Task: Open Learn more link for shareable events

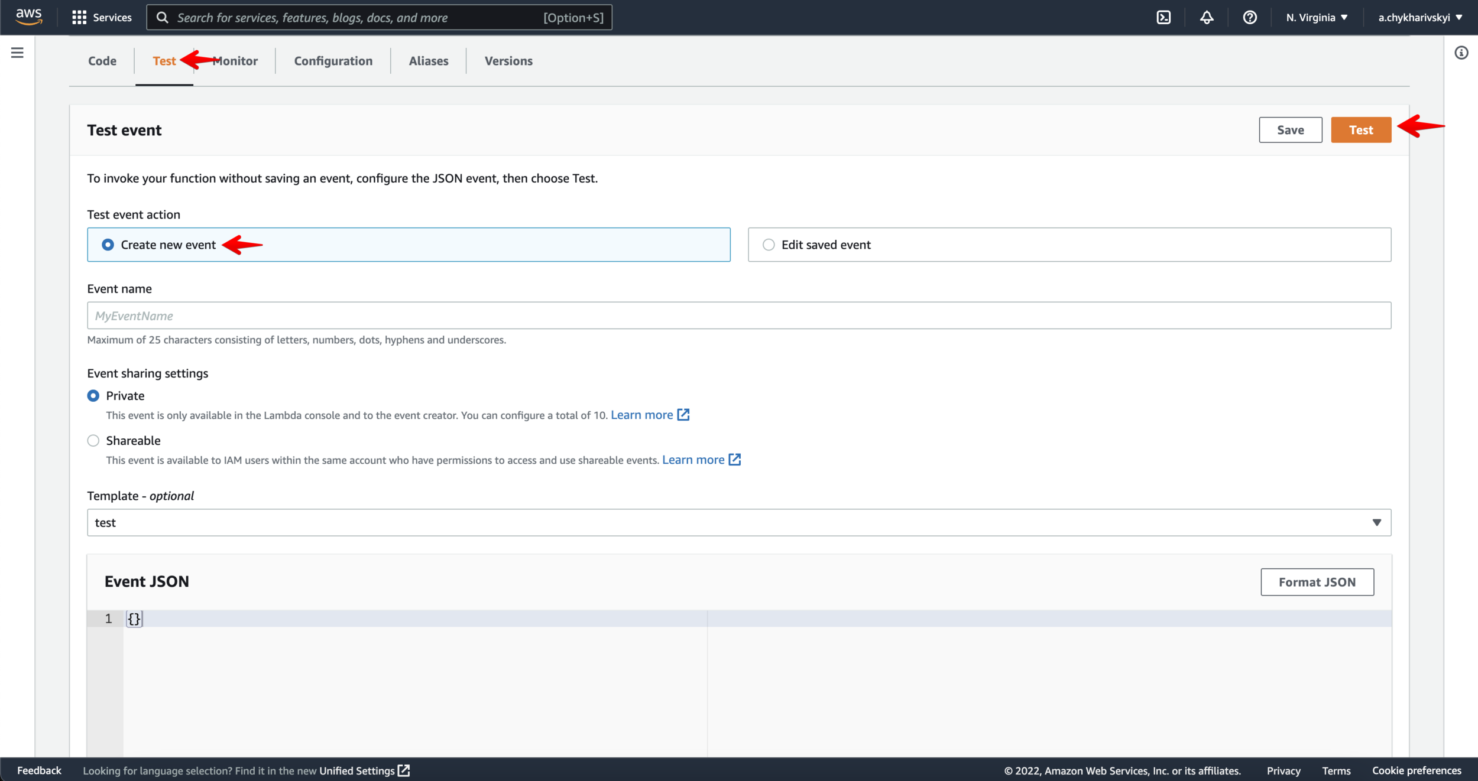Action: pyautogui.click(x=701, y=460)
